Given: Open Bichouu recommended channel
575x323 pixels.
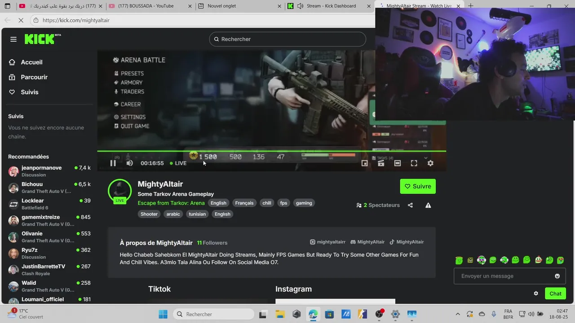Looking at the screenshot, I should pos(49,188).
